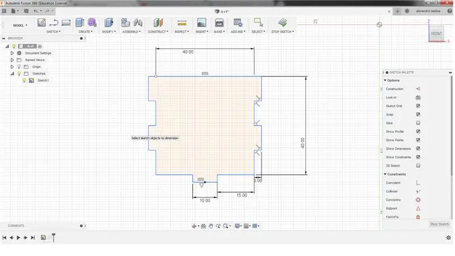Toggle visibility bulb of Sketch1
Image resolution: width=455 pixels, height=256 pixels.
(x=24, y=80)
